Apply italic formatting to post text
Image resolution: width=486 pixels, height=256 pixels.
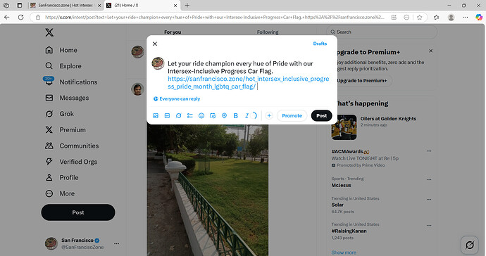click(x=247, y=116)
